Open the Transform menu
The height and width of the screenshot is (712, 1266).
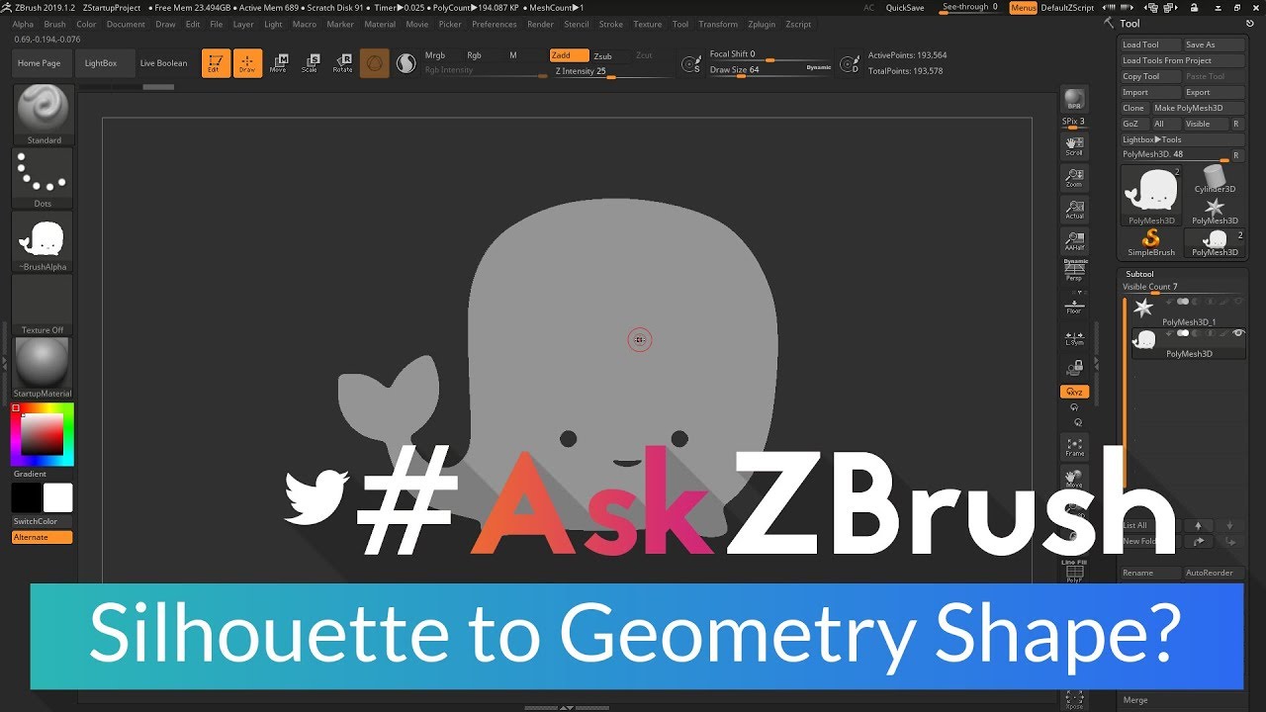[x=718, y=24]
